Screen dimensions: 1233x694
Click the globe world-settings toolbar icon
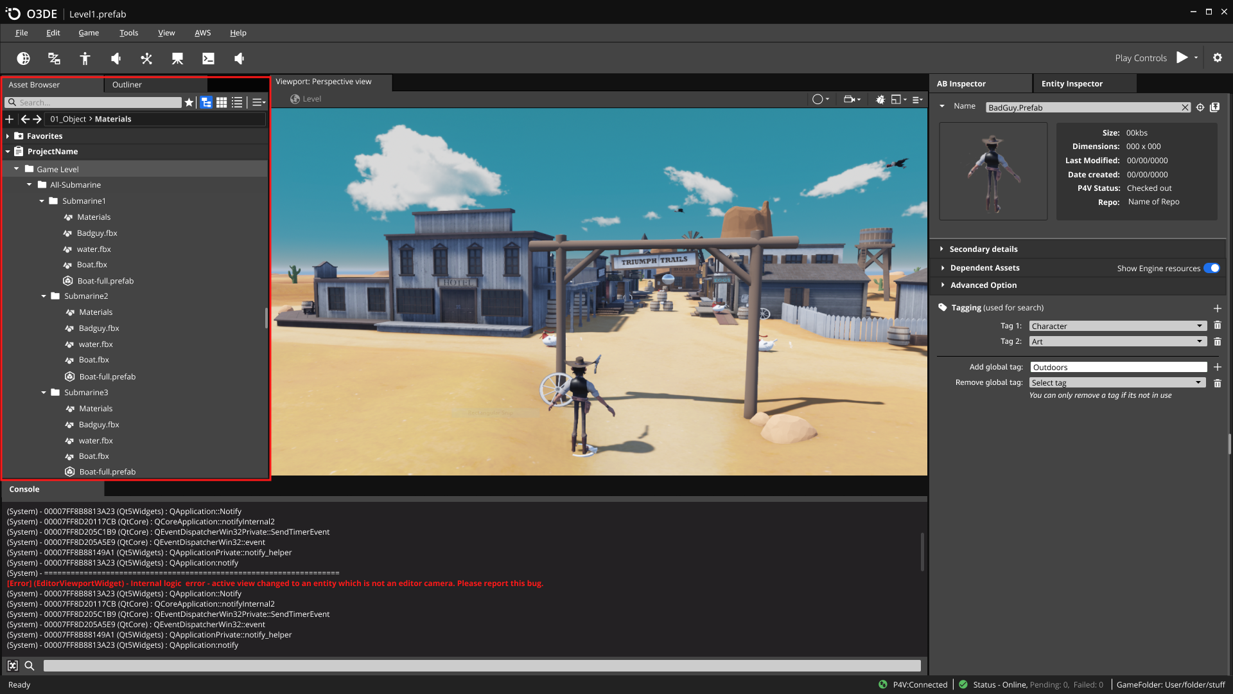coord(24,58)
